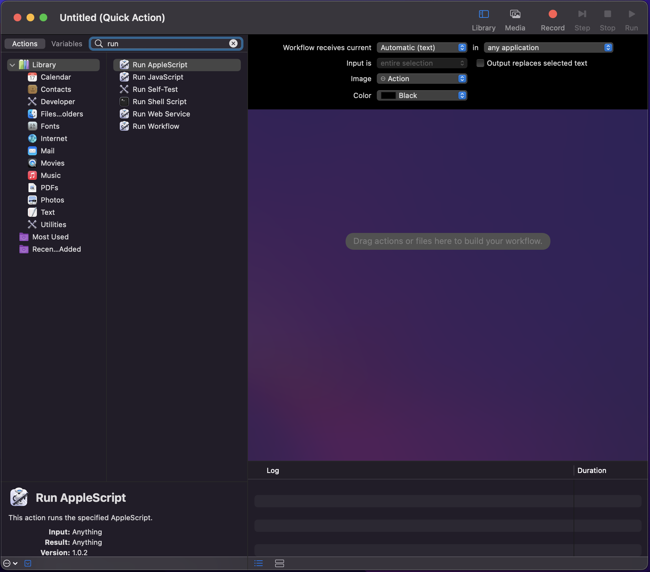Select the Run Shell Script action
The image size is (650, 572).
[x=177, y=102]
